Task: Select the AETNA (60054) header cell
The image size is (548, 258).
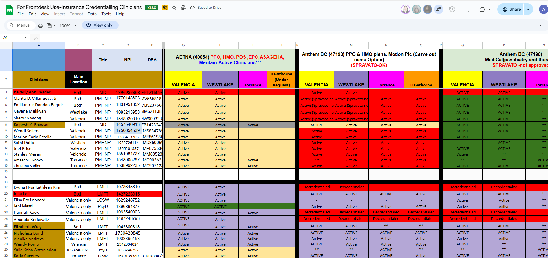Action: pos(230,60)
